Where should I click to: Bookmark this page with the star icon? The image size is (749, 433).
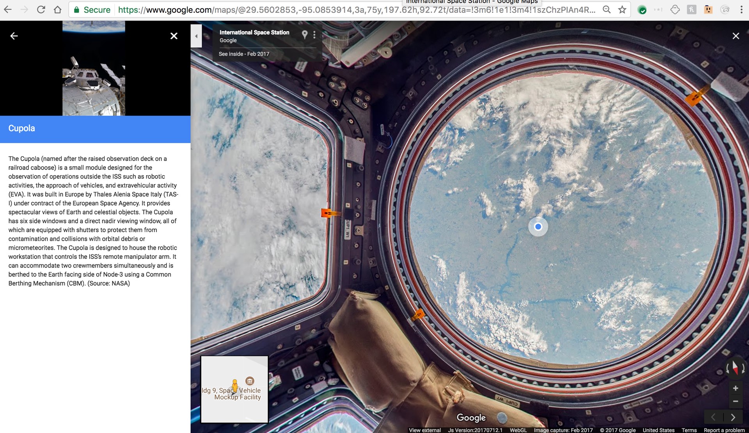pyautogui.click(x=622, y=10)
